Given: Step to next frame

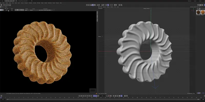Looking at the screenshot, I should [87, 96].
